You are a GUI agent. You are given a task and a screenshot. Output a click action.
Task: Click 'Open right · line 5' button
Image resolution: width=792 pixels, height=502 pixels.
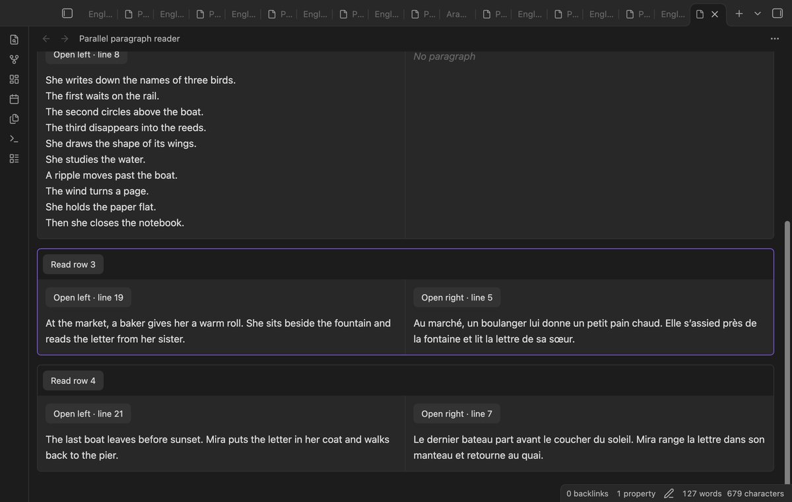[x=457, y=297]
